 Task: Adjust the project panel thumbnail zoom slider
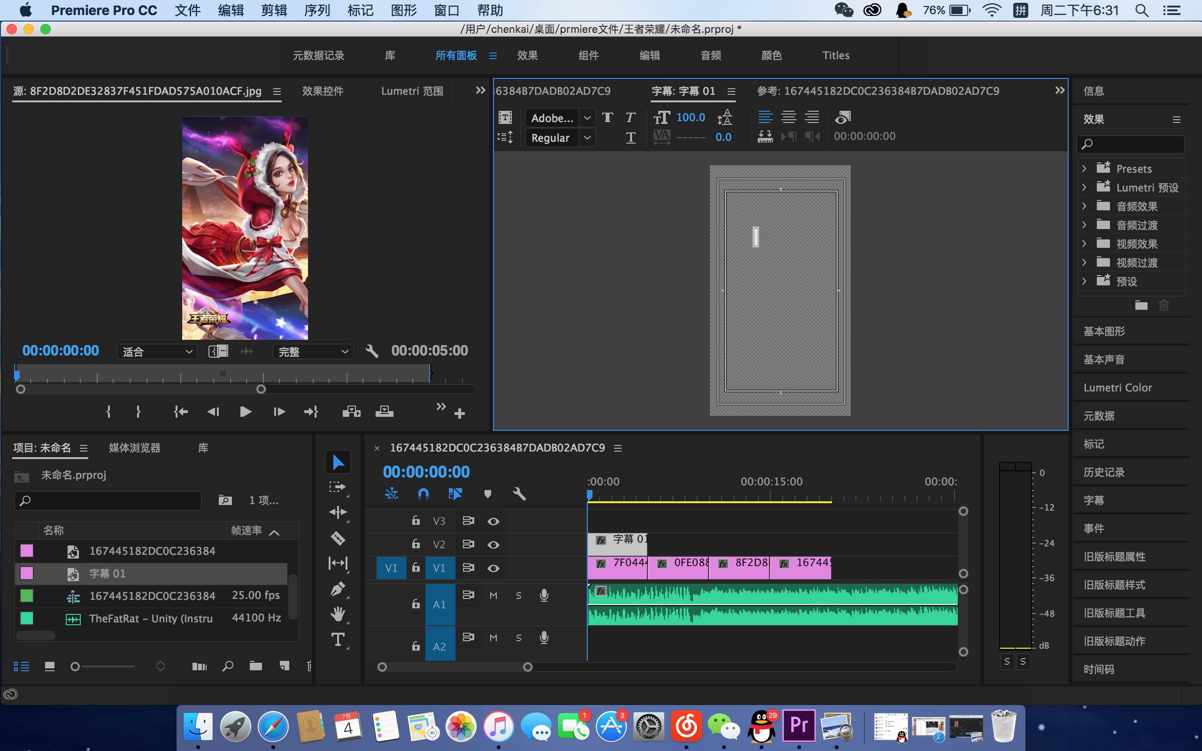tap(104, 667)
